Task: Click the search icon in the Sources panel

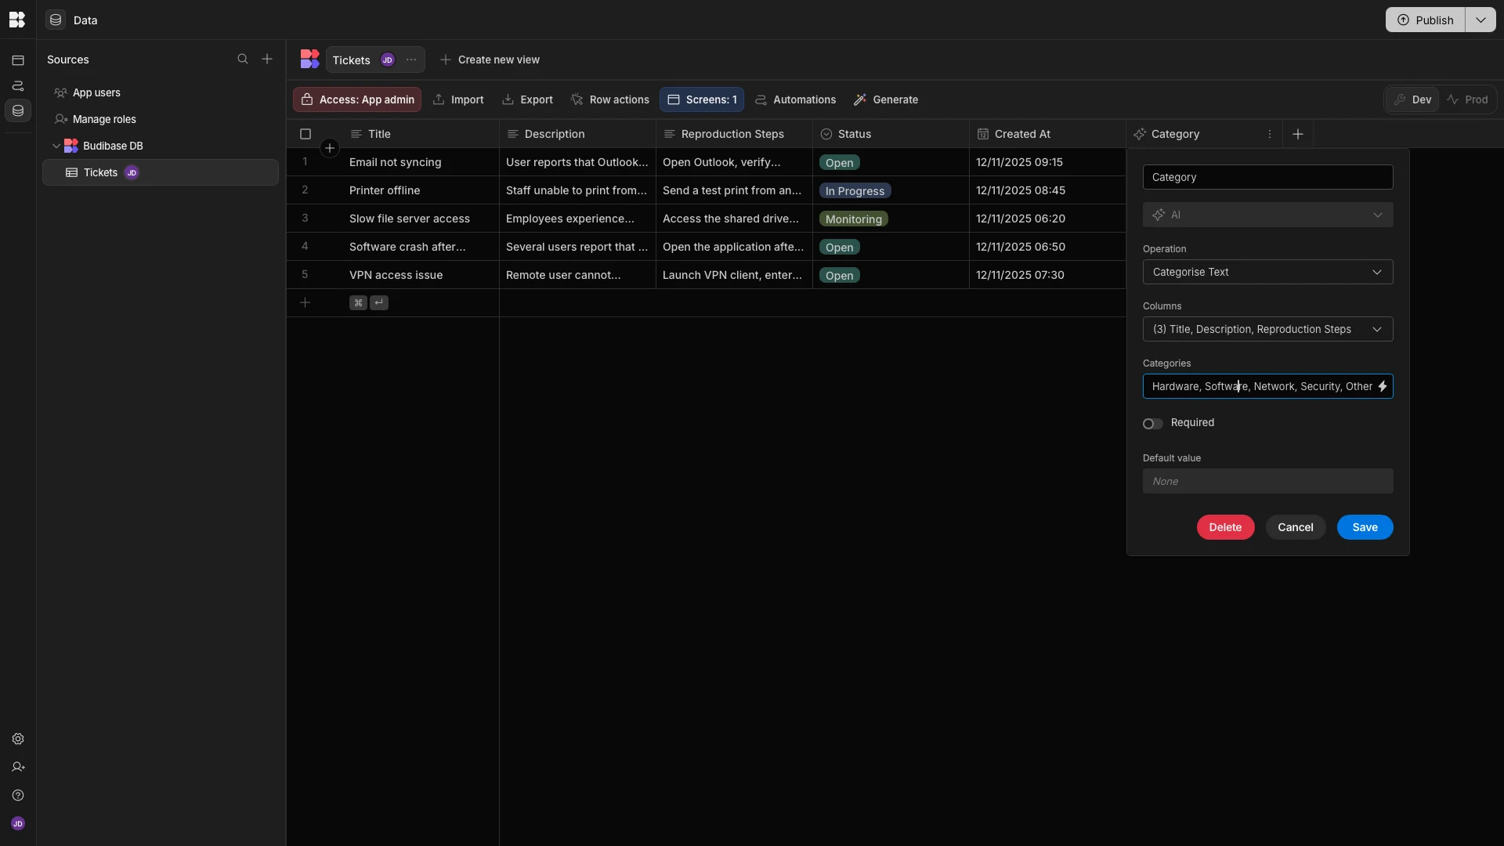Action: click(x=244, y=59)
